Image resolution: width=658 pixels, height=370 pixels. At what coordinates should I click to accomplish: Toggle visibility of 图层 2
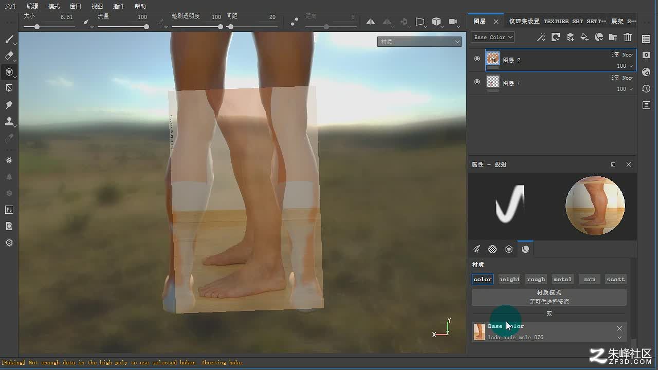477,59
